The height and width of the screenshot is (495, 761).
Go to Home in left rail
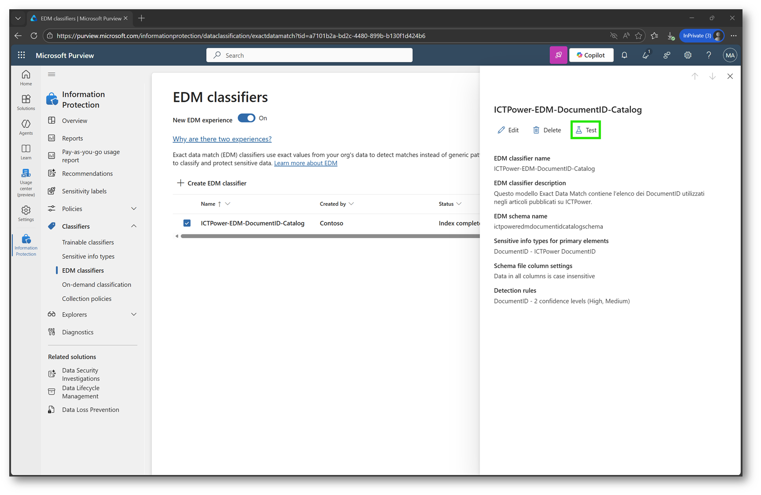(x=26, y=78)
